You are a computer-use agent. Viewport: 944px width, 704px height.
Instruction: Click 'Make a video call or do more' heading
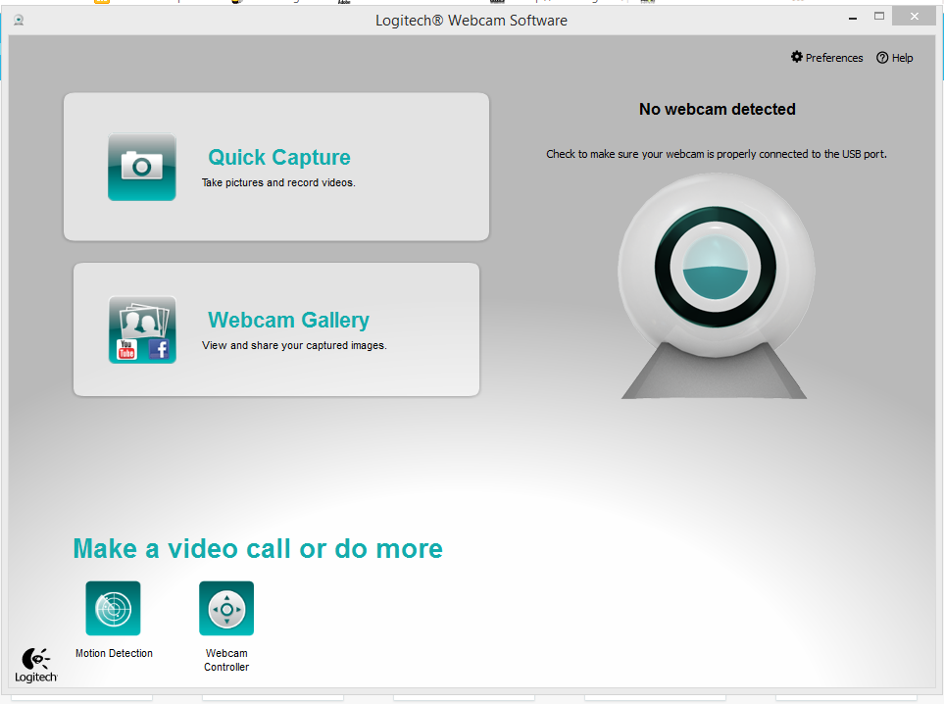click(x=258, y=549)
